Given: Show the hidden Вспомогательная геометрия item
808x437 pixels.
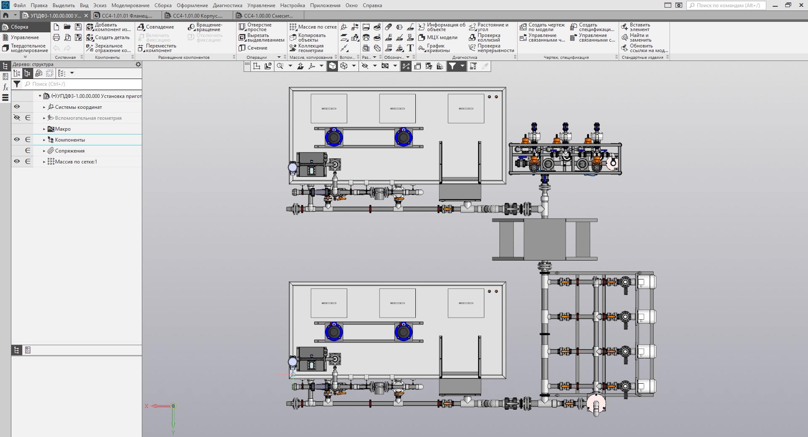Looking at the screenshot, I should point(17,118).
